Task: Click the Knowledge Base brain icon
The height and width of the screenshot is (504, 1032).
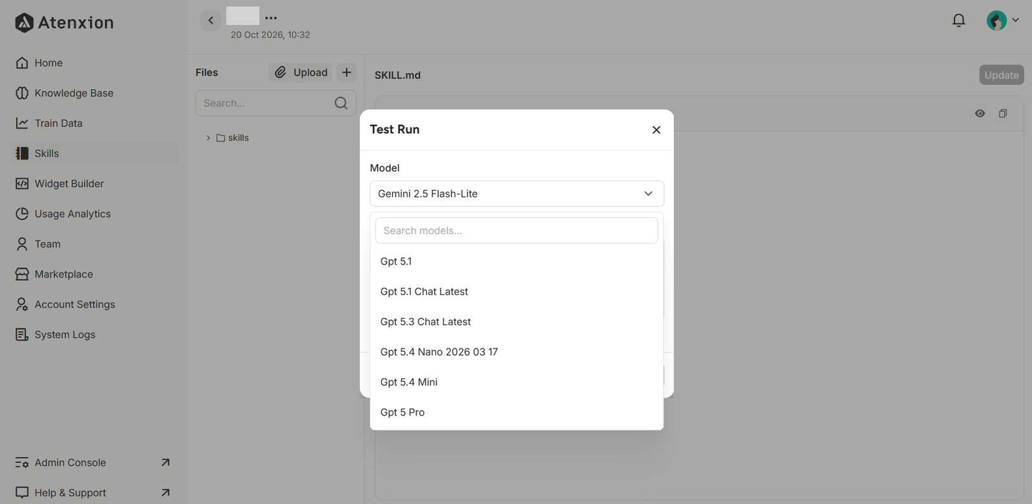Action: click(22, 93)
